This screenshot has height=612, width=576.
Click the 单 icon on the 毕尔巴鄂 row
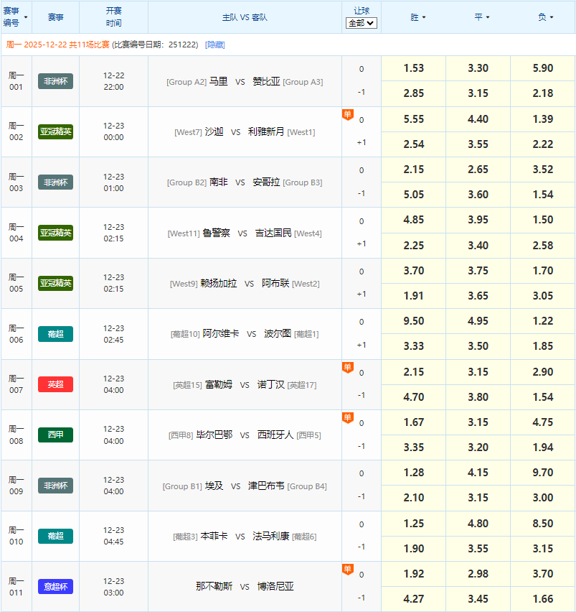point(347,417)
